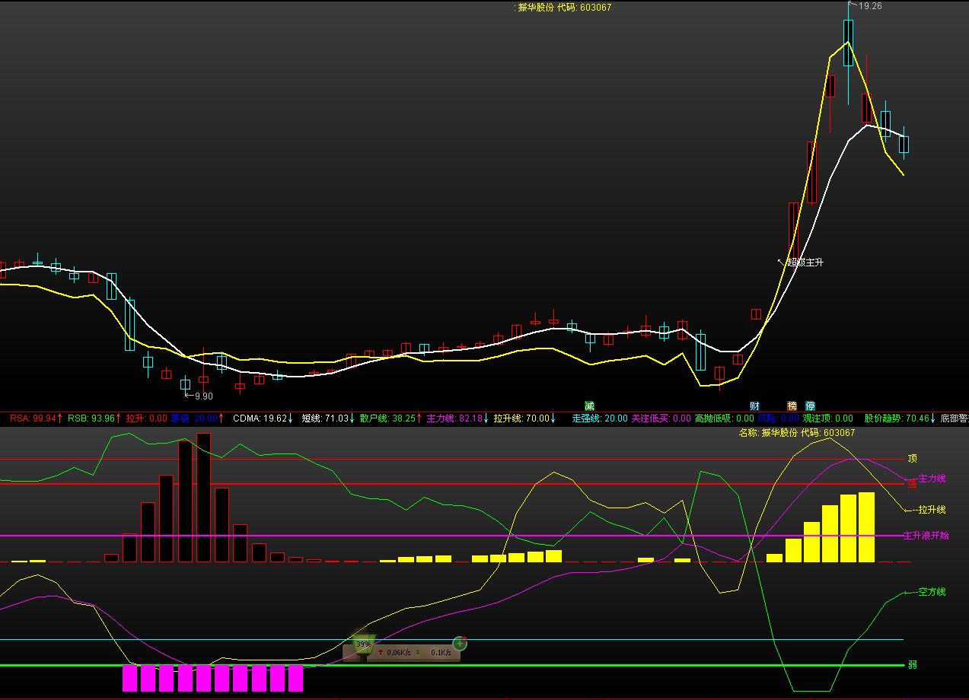Click the red upload arrow in speed widget
The width and height of the screenshot is (969, 700).
(x=381, y=653)
